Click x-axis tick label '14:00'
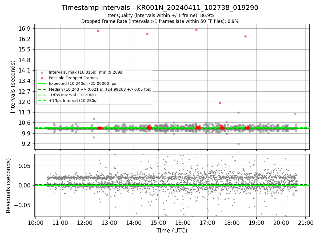Image resolution: width=320 pixels, height=240 pixels. click(134, 222)
